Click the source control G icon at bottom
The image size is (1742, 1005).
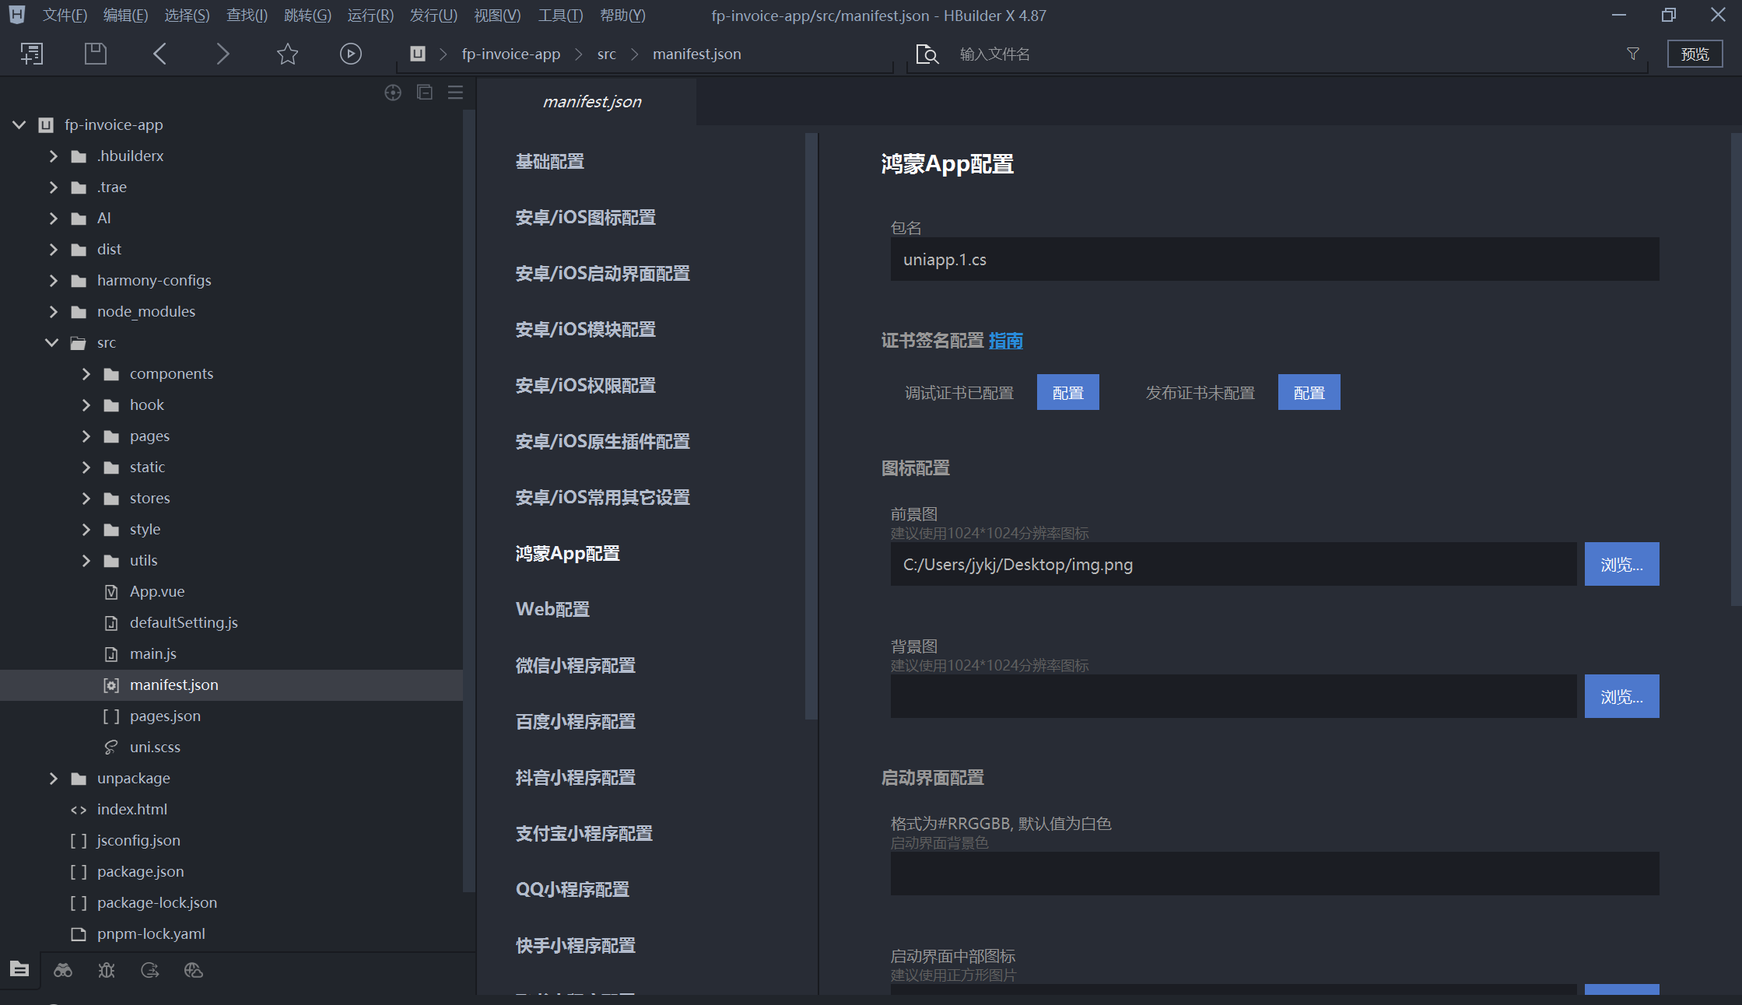pos(150,970)
